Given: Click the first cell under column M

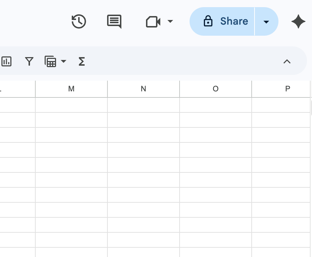Looking at the screenshot, I should 71,105.
